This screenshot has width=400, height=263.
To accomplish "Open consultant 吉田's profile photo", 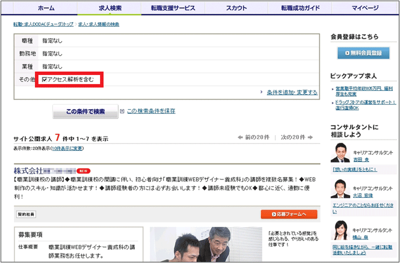I will (x=340, y=153).
